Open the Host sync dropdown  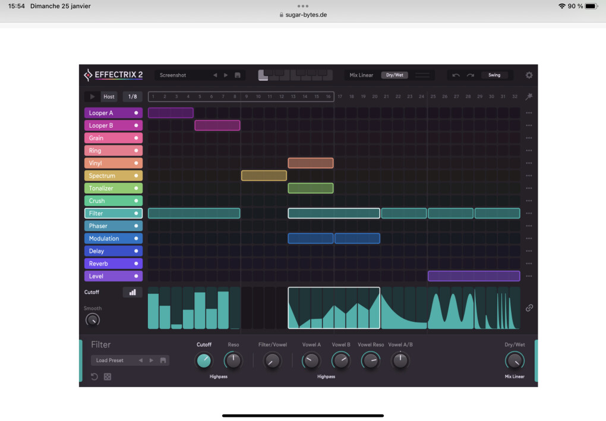coord(109,97)
